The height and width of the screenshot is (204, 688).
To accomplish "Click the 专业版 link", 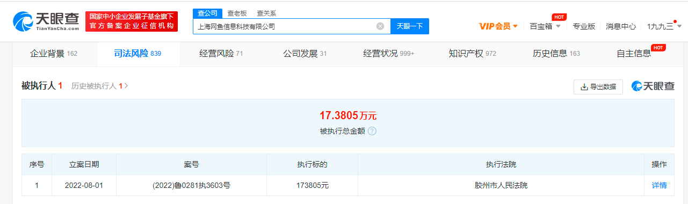I will pyautogui.click(x=584, y=26).
